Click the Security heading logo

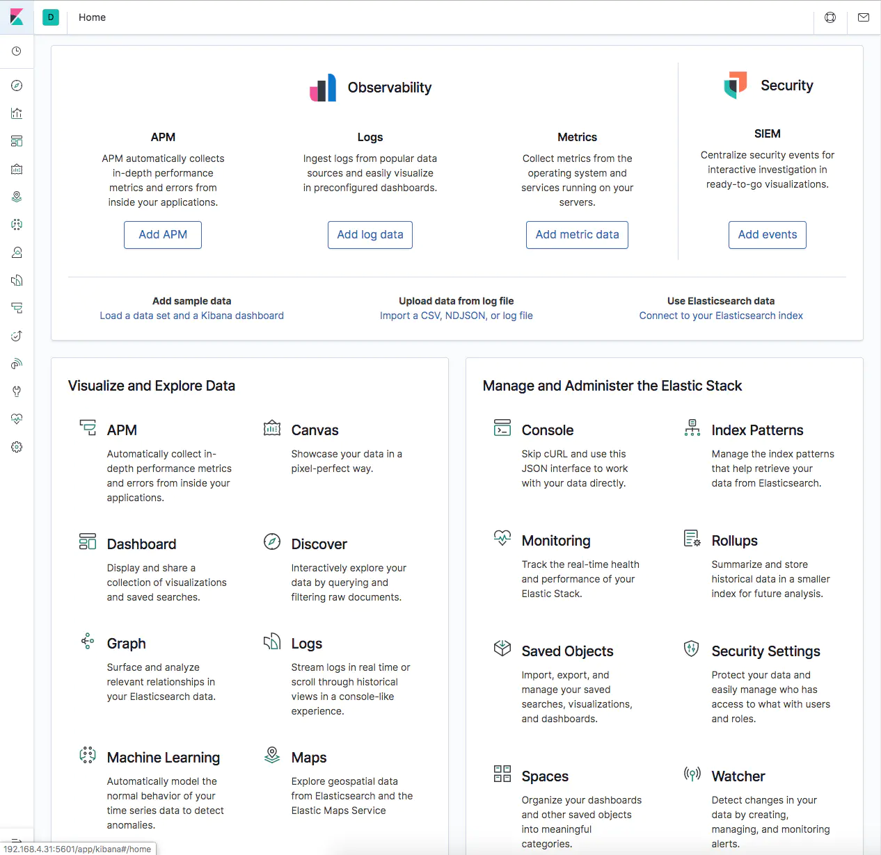point(736,85)
